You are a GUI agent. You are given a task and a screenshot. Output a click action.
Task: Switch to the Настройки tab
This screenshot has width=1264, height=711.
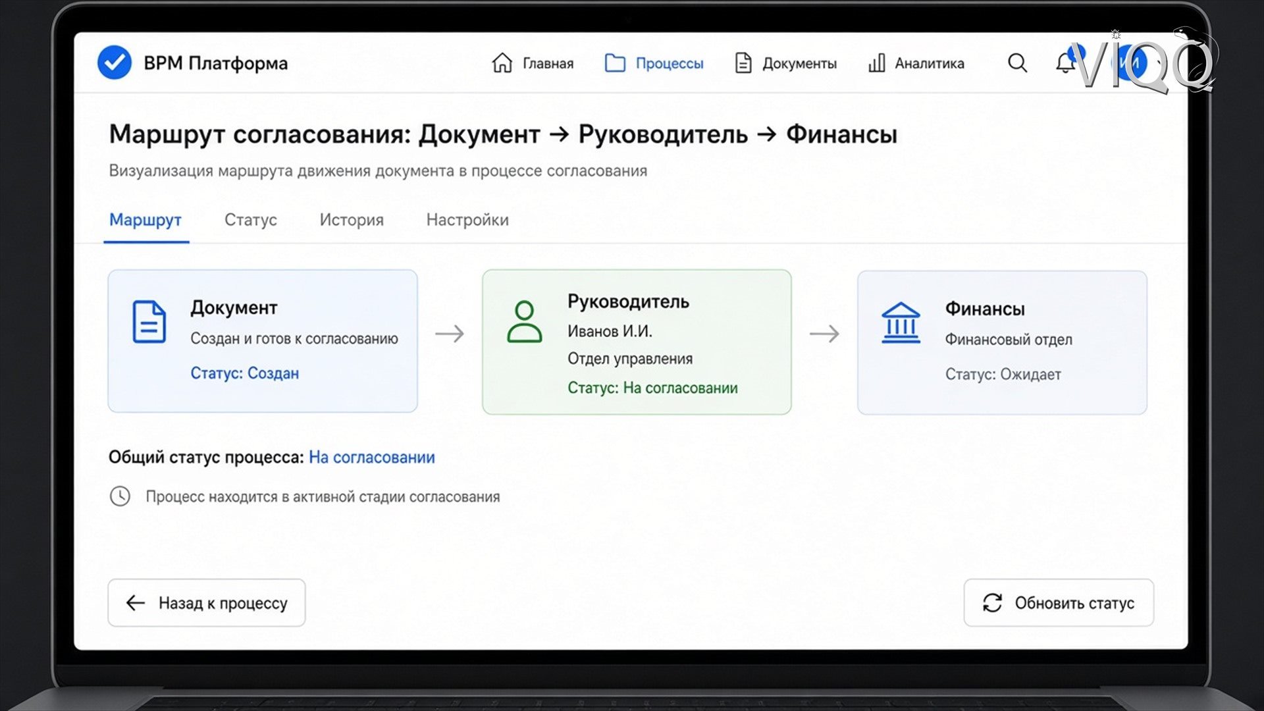(467, 220)
